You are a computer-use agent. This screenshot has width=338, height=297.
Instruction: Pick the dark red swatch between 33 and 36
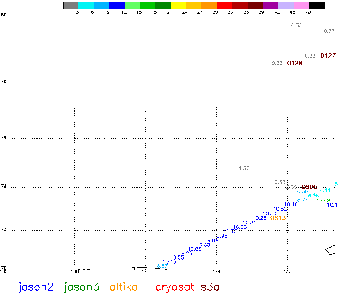(240, 5)
